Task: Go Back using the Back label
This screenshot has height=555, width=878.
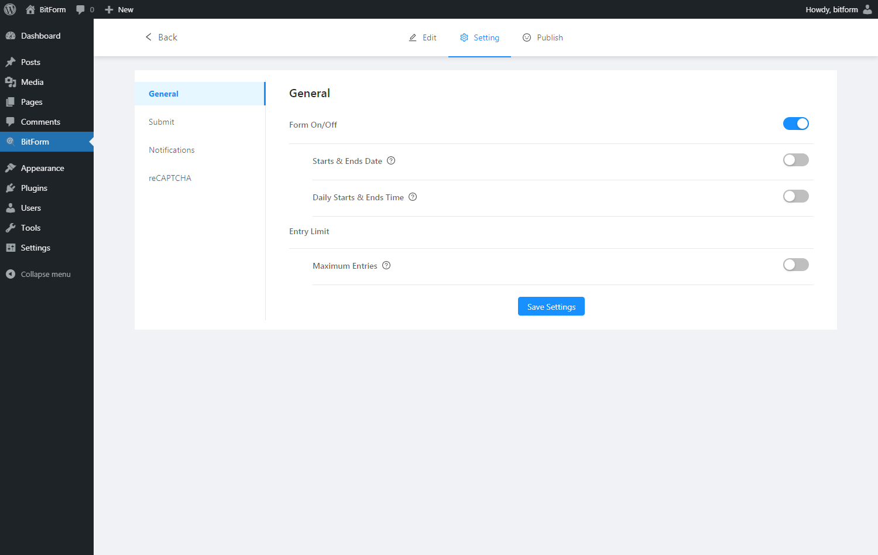Action: coord(167,37)
